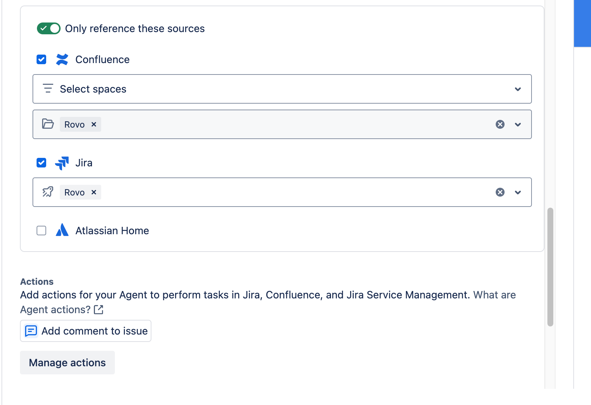
Task: Remove Rovo tag from Jira project field
Action: (x=94, y=192)
